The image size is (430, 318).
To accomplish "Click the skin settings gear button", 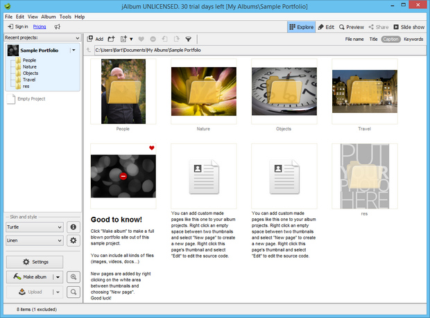I will [x=74, y=240].
